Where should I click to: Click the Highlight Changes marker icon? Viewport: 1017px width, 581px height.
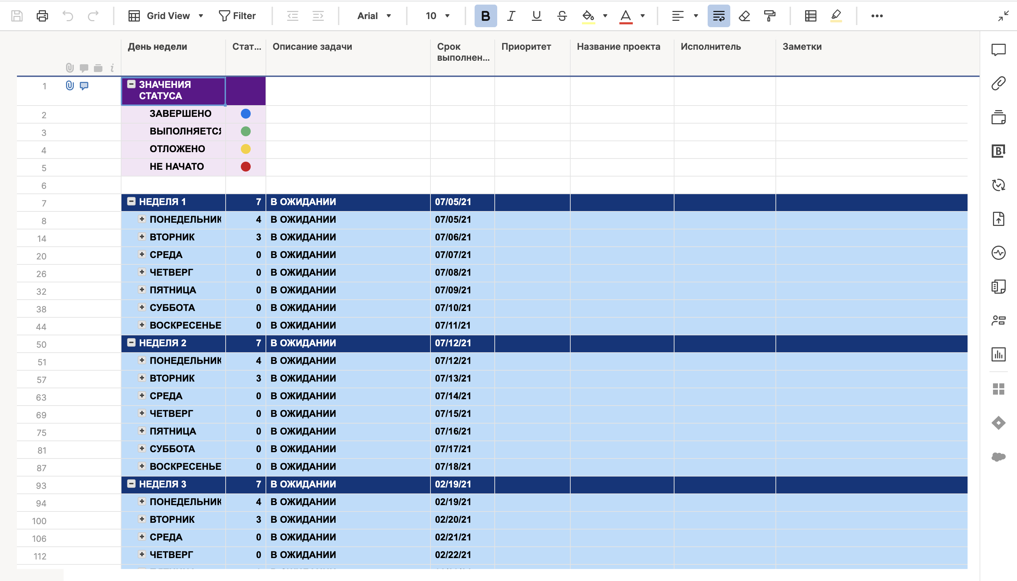coord(836,16)
